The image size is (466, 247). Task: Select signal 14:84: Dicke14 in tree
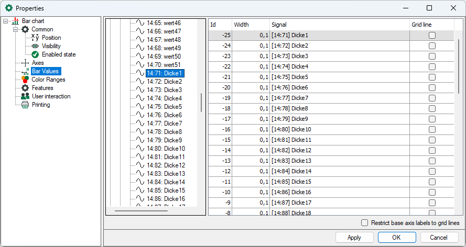pyautogui.click(x=166, y=182)
